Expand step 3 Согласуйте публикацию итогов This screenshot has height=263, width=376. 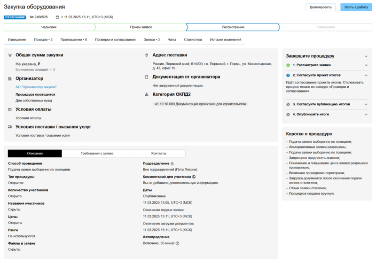pyautogui.click(x=366, y=104)
